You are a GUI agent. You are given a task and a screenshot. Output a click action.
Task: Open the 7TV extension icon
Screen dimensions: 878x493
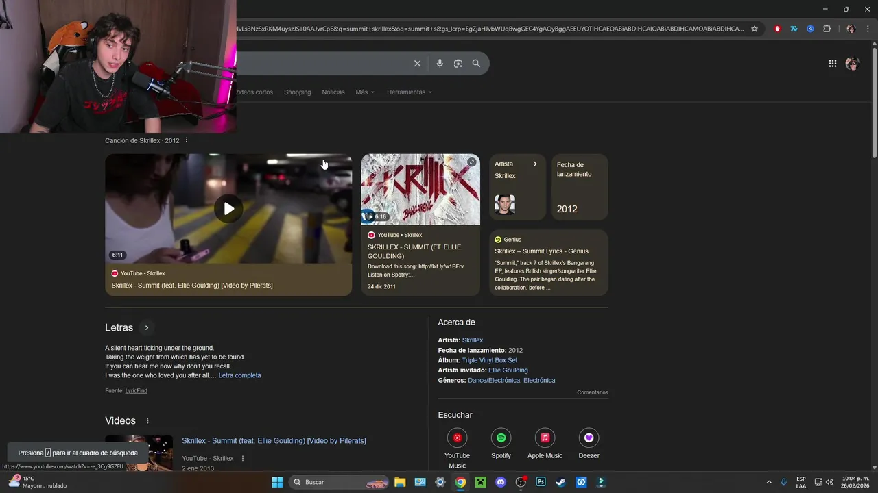point(794,29)
